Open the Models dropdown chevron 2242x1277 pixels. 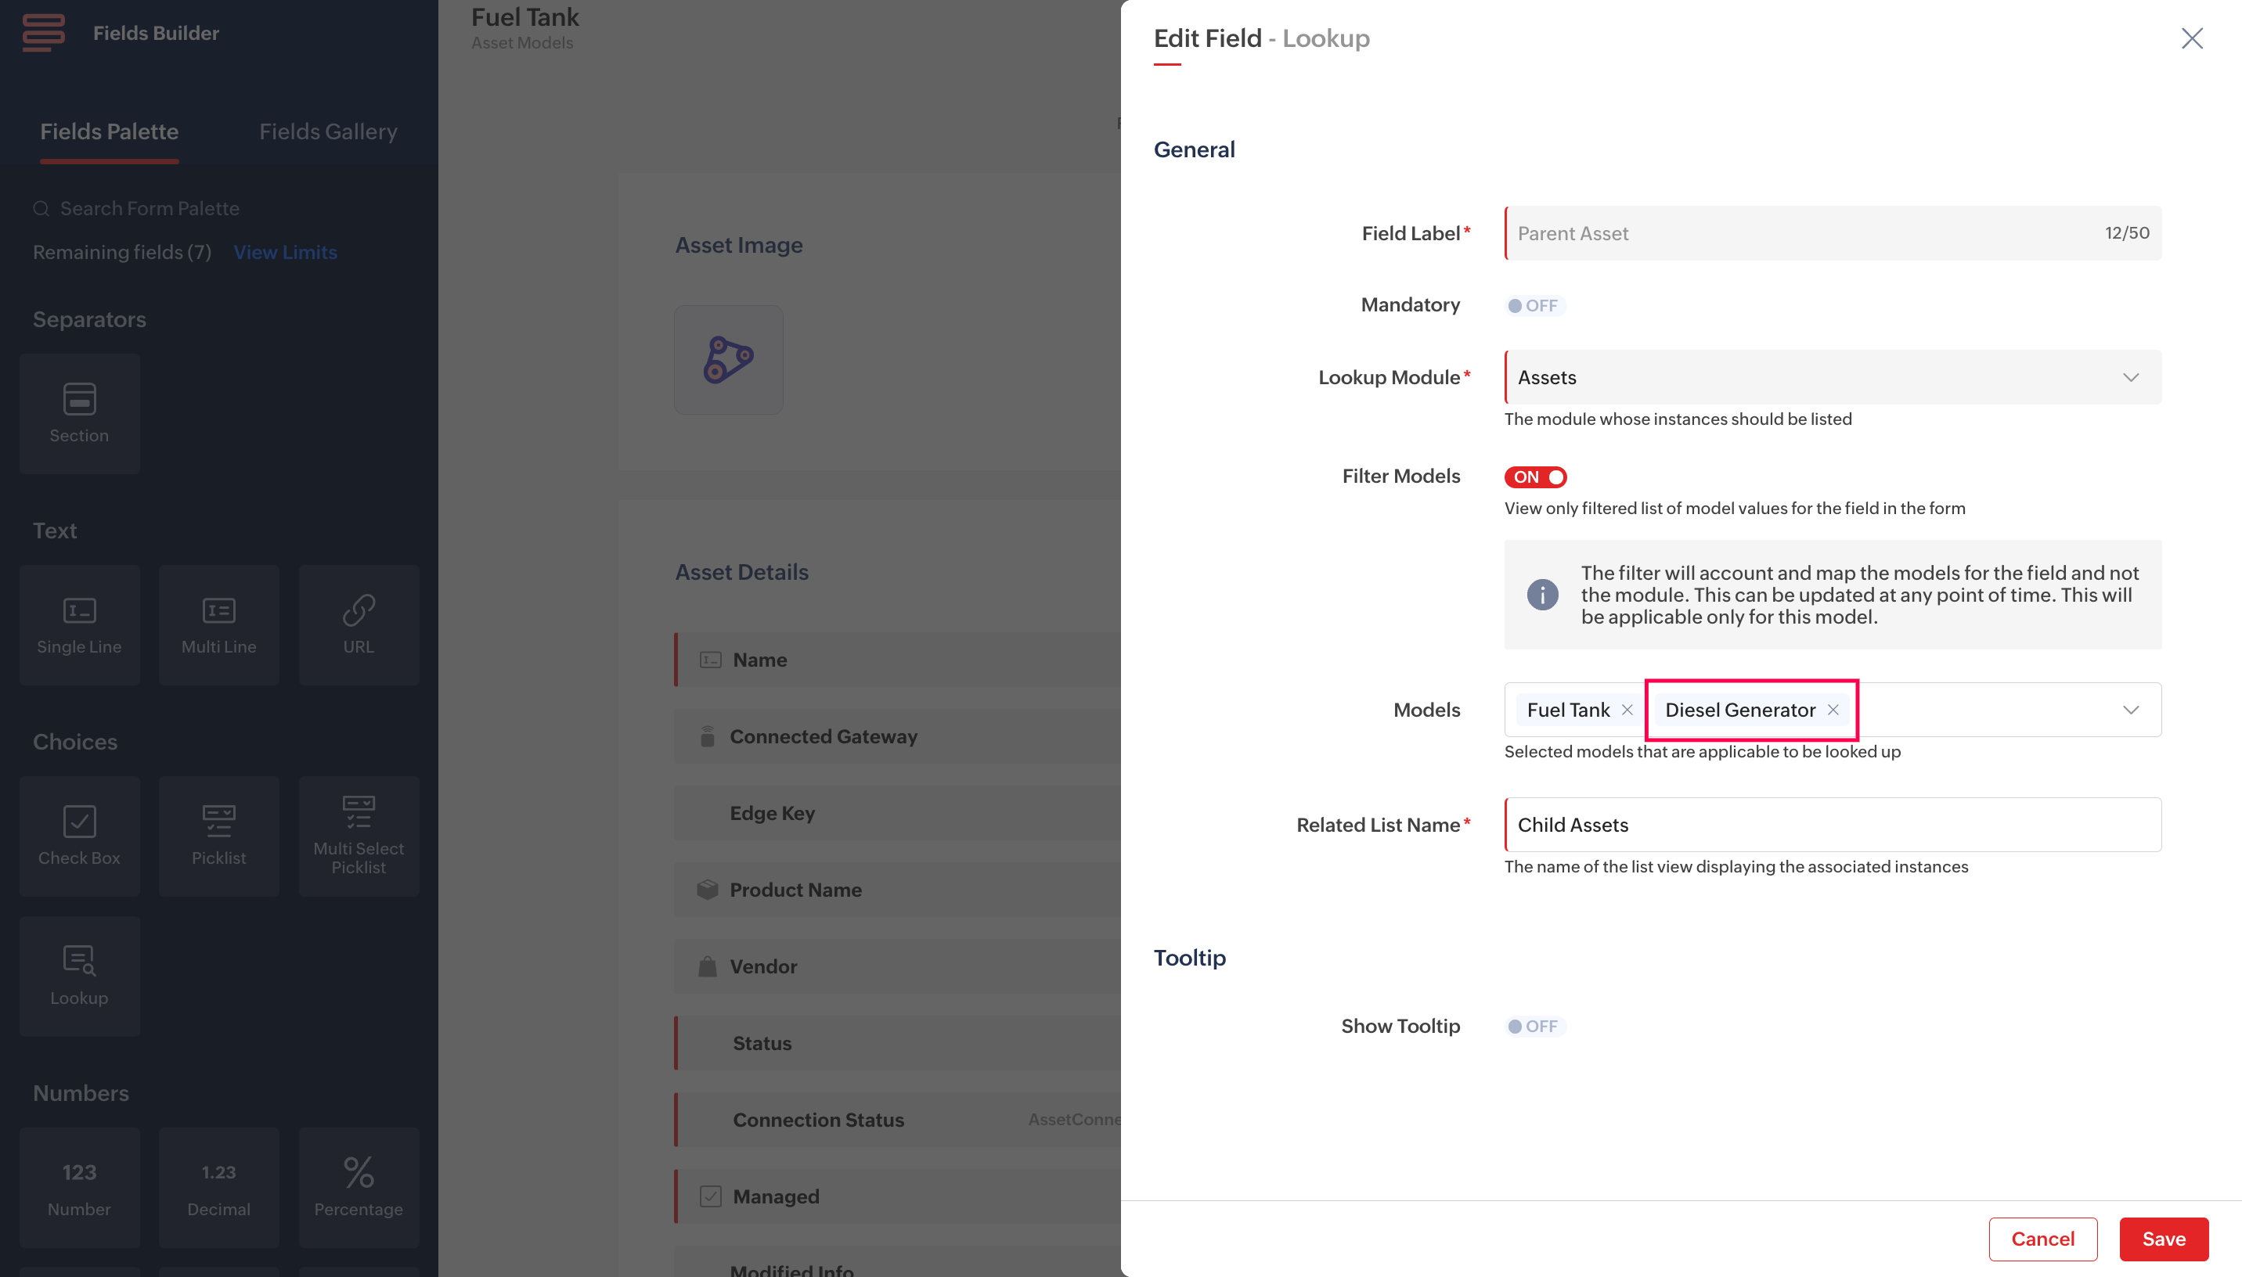coord(2130,710)
